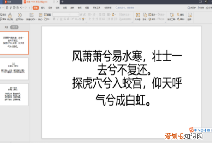Click the Picture (图片) icon
This screenshot has width=212, height=143.
150,14
